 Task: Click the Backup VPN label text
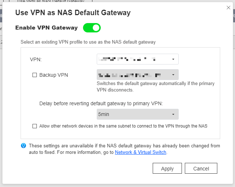(x=53, y=75)
